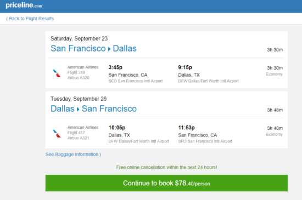Click the arrow between Dallas and San Francisco
This screenshot has height=200, width=302.
click(78, 110)
